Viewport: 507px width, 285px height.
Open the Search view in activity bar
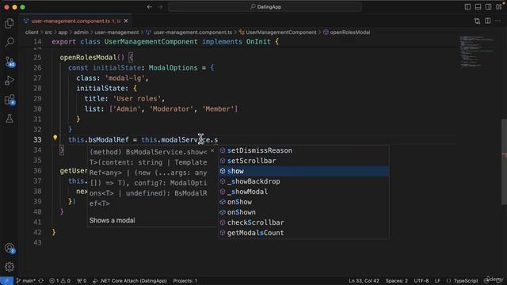point(10,42)
